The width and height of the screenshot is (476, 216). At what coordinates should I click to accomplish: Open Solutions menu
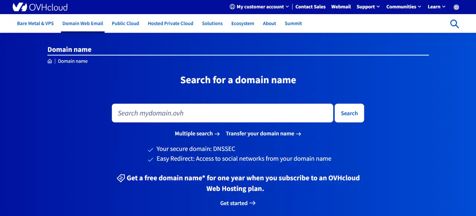pyautogui.click(x=212, y=23)
